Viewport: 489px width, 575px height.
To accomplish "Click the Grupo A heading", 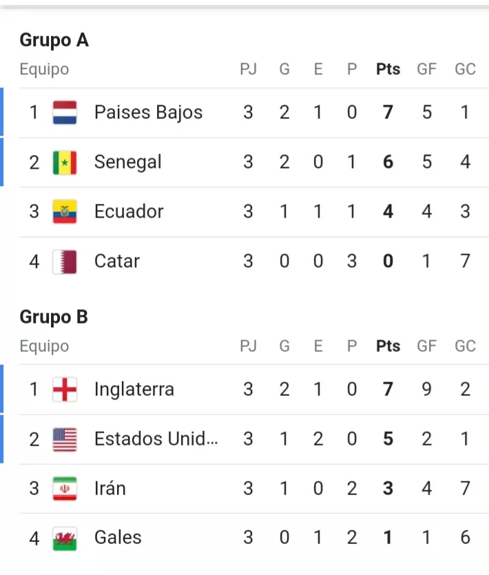I will click(54, 40).
